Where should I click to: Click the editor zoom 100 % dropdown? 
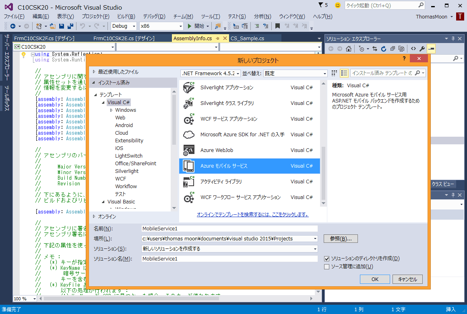click(x=25, y=299)
